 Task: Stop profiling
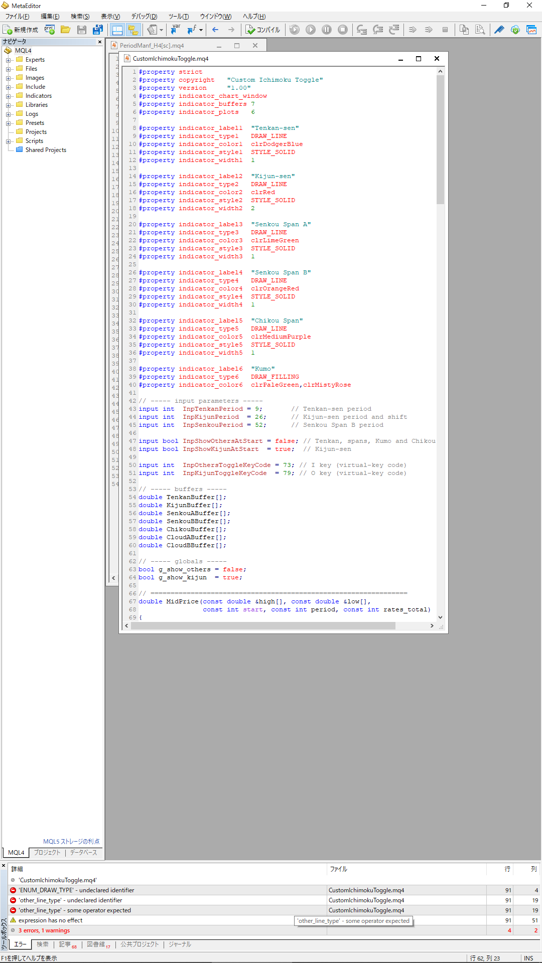[x=445, y=30]
